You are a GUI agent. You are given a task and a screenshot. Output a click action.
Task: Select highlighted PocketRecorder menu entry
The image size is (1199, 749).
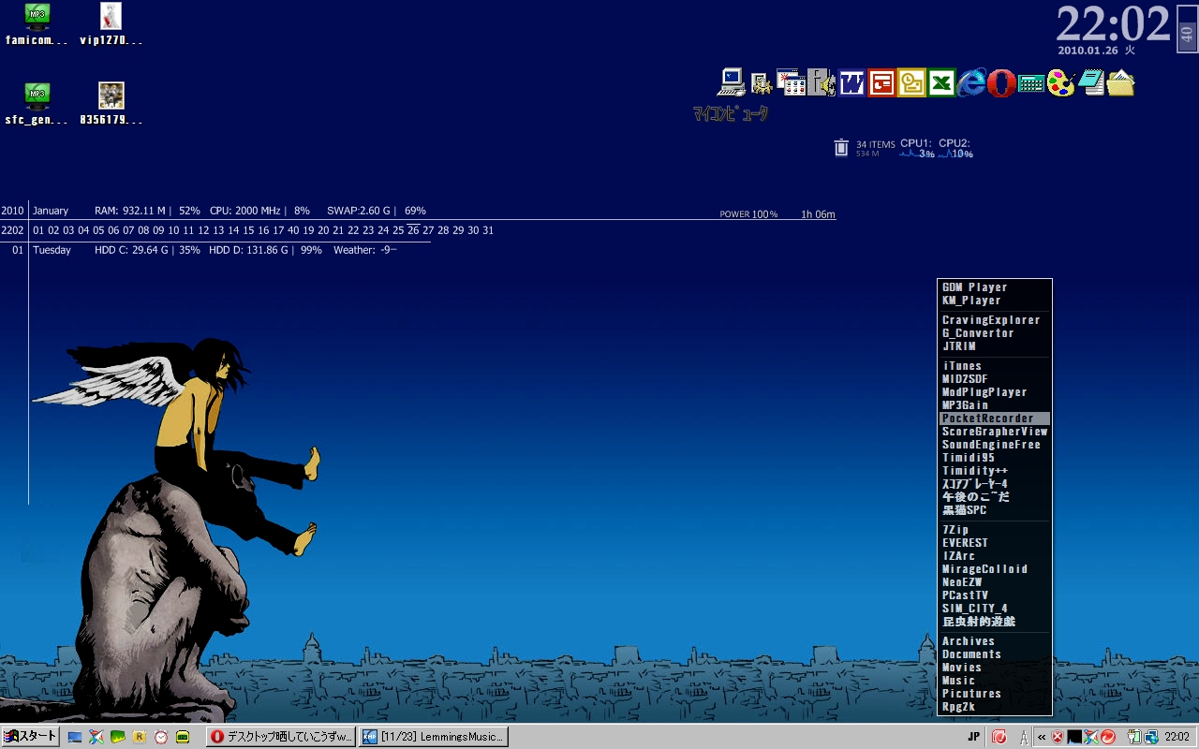[x=995, y=419]
